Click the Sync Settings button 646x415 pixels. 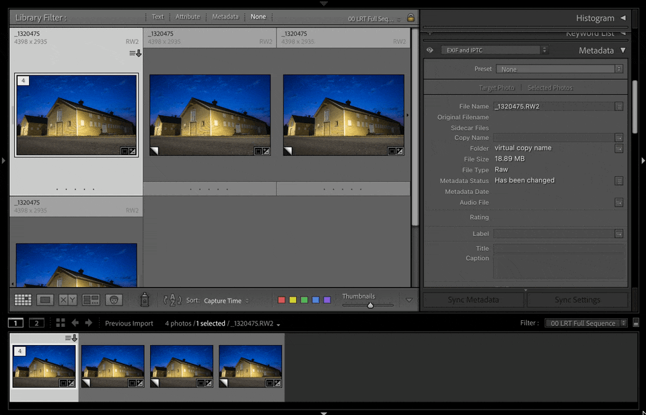click(577, 300)
